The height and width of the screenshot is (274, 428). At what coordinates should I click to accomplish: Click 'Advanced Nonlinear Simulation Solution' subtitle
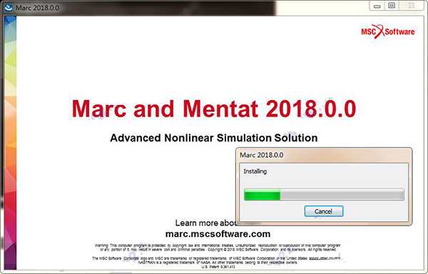pyautogui.click(x=214, y=138)
